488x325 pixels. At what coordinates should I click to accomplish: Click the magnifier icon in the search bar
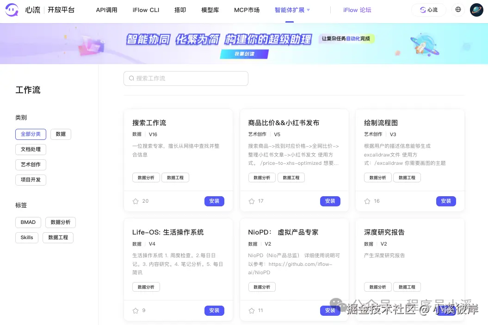[131, 78]
